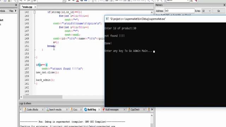Click 'back_admin();' on line 160
226x127 pixels.
[45, 80]
